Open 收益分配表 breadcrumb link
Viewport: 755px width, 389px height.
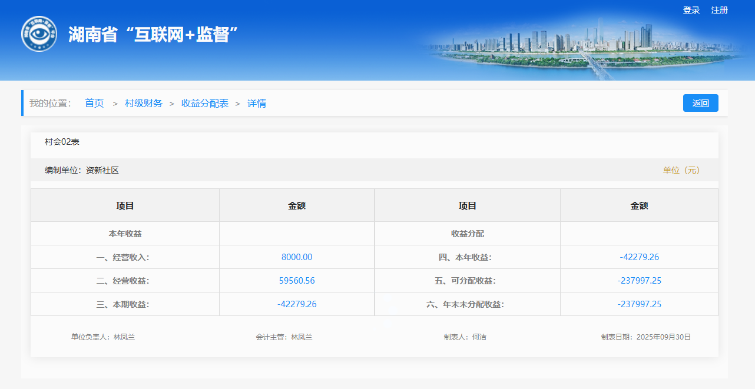tap(205, 104)
